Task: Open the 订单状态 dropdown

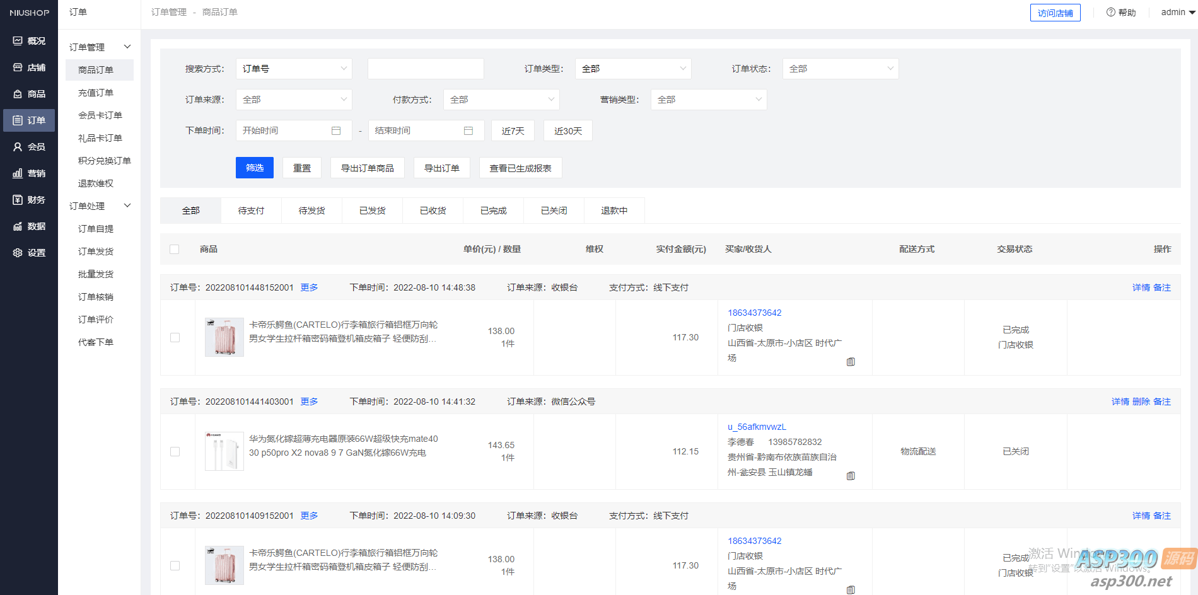Action: (x=840, y=68)
